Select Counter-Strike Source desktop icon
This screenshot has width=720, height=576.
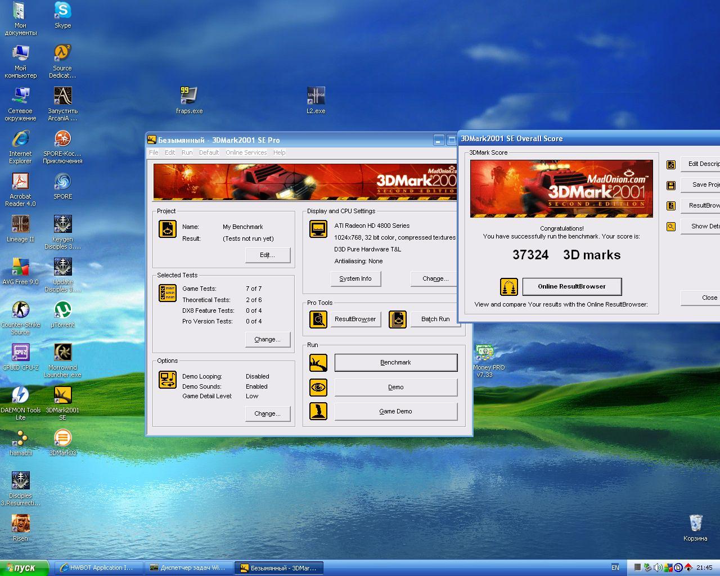pos(20,318)
